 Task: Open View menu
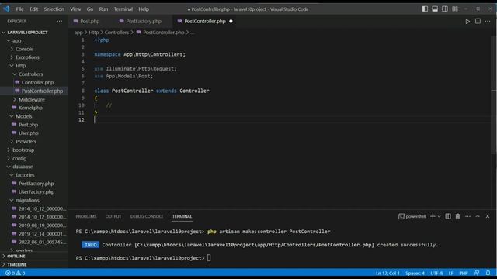(75, 9)
